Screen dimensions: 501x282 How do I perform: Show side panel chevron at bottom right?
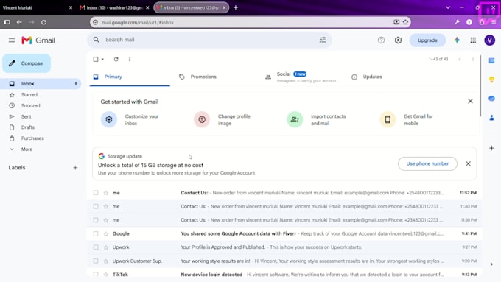click(491, 264)
